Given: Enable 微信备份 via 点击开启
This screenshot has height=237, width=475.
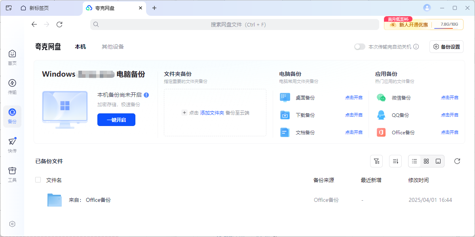Looking at the screenshot, I should [450, 98].
